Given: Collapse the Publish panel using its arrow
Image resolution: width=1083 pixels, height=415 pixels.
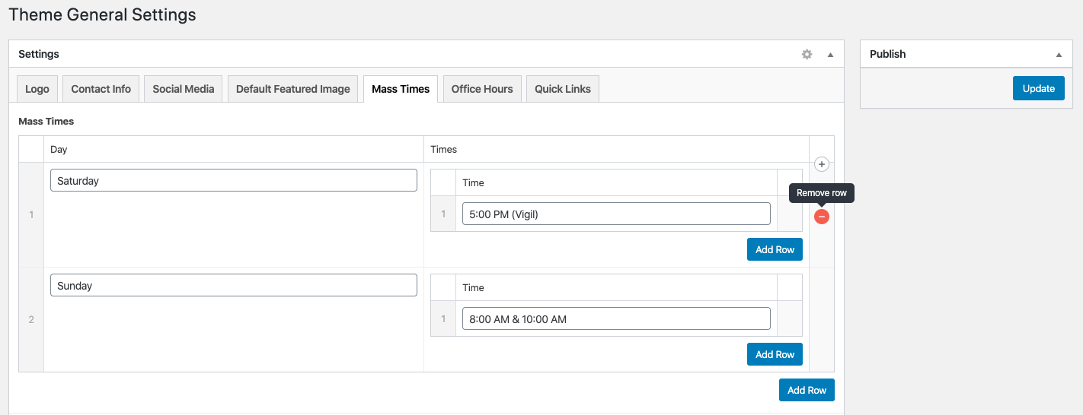Looking at the screenshot, I should click(x=1059, y=55).
